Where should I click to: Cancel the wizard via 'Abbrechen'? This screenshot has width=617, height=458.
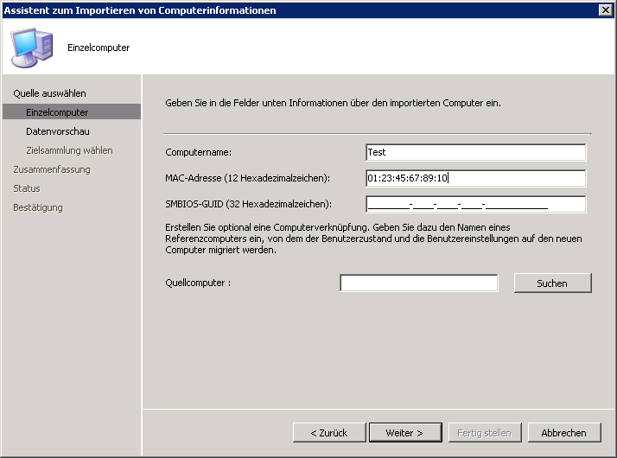pyautogui.click(x=563, y=432)
